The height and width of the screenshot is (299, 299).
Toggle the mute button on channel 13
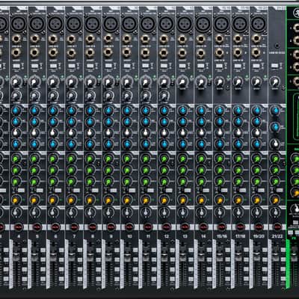[185, 227]
